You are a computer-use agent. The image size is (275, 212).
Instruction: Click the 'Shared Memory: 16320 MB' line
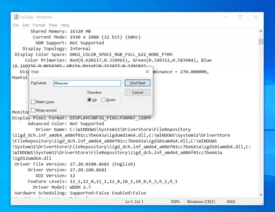coord(60,31)
